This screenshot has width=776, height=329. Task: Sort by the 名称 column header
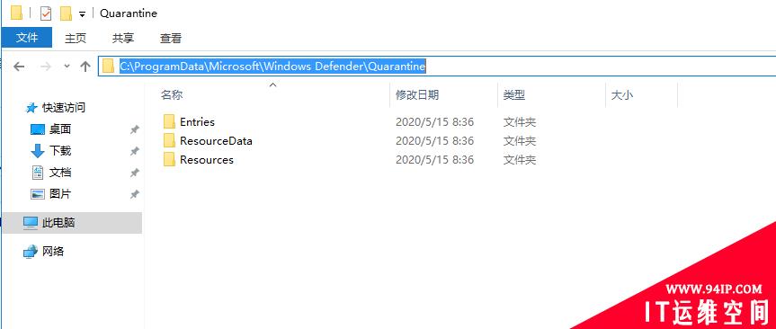(172, 95)
